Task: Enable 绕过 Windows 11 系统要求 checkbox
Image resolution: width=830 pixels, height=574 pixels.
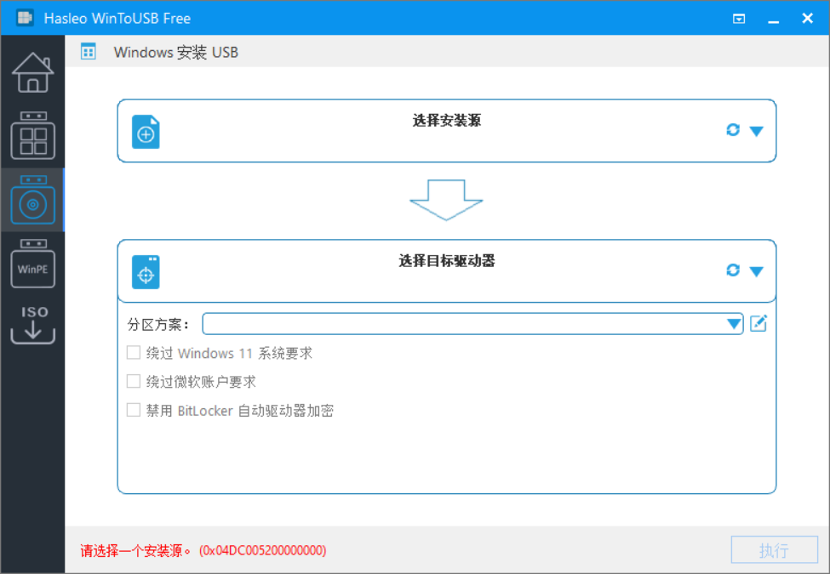Action: [x=134, y=353]
